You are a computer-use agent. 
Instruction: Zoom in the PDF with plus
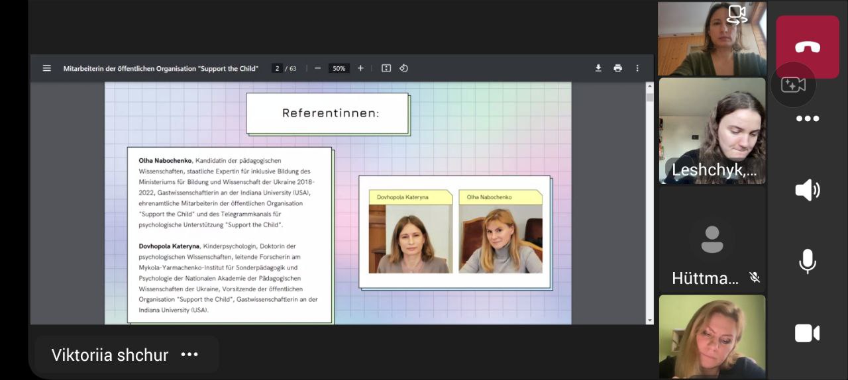360,68
